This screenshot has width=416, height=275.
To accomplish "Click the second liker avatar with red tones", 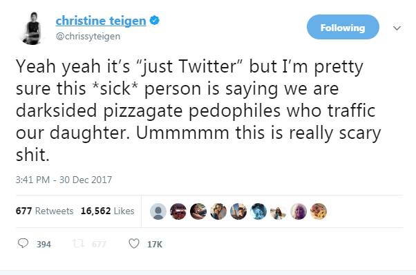I will coord(178,211).
